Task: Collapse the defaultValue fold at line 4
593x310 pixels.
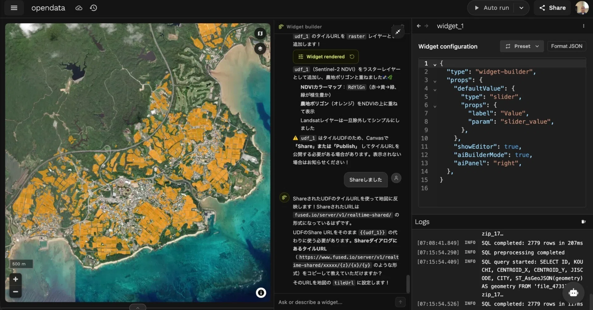Action: coord(435,90)
